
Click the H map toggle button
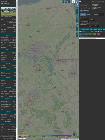(x=66, y=2)
